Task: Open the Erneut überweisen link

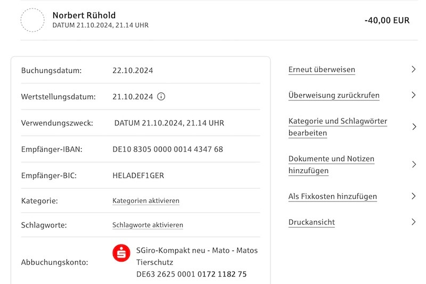Action: click(x=322, y=70)
